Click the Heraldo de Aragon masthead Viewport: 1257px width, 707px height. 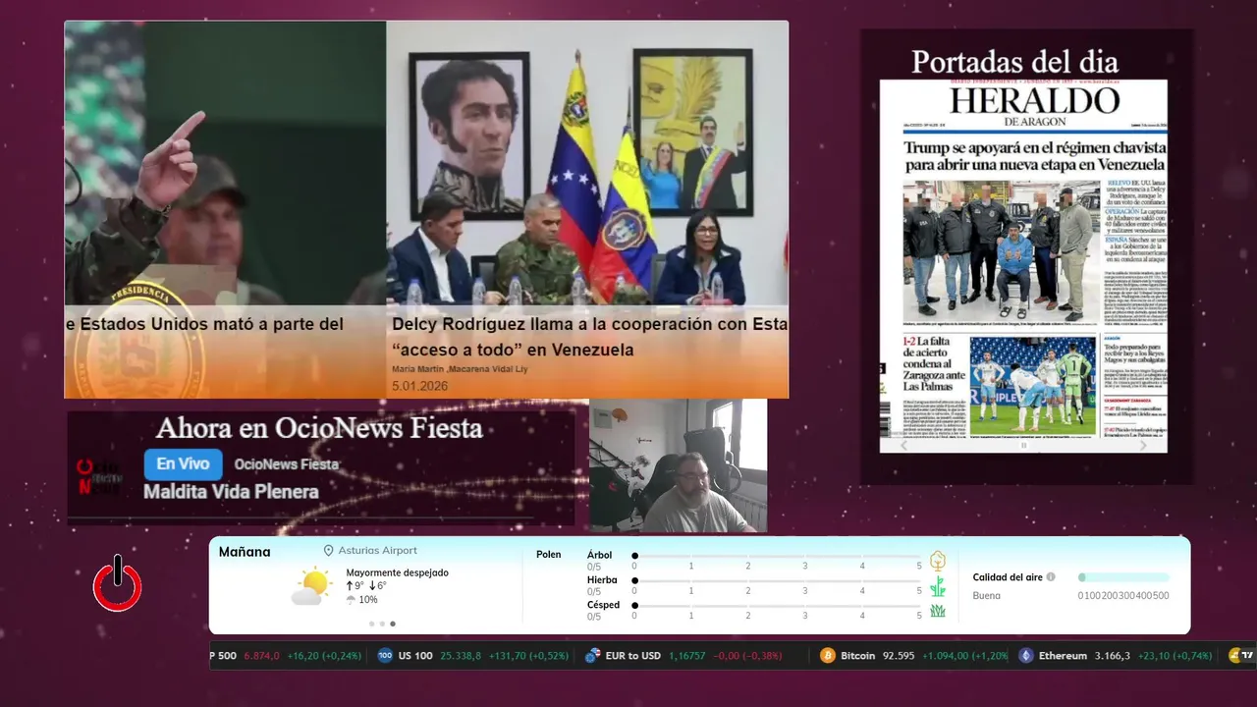pos(1034,106)
